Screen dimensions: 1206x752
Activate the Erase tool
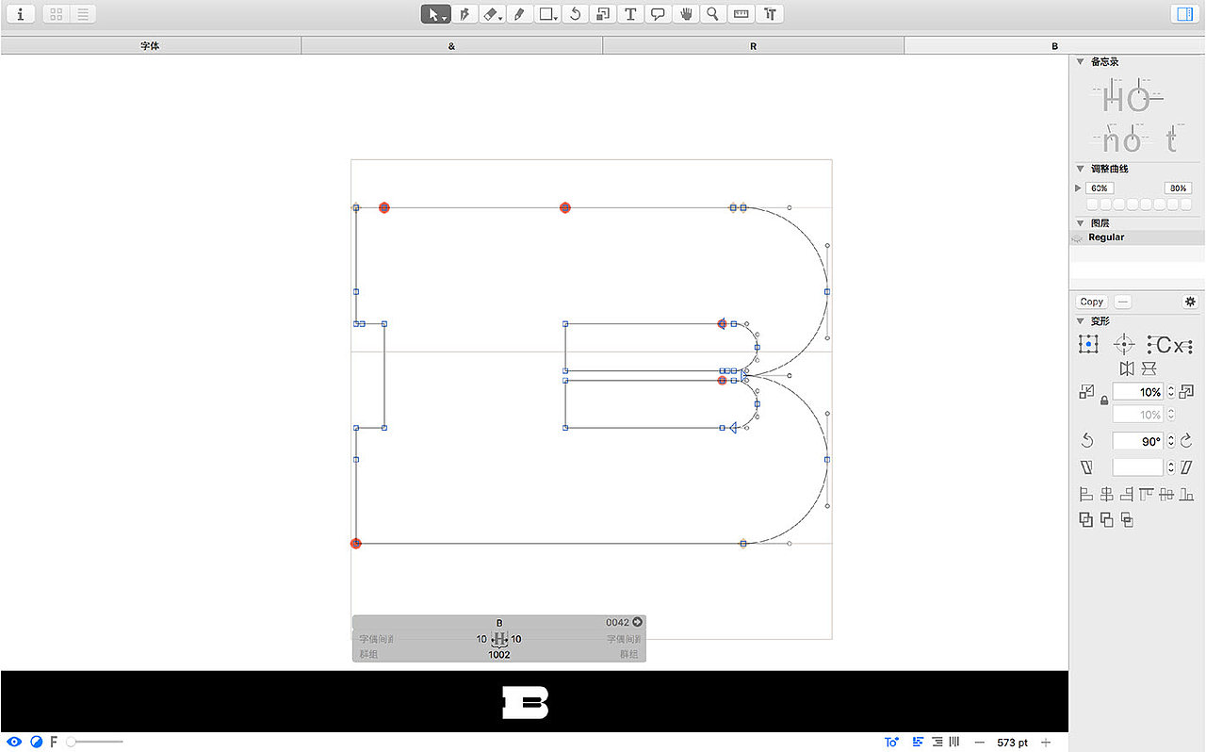[x=492, y=14]
